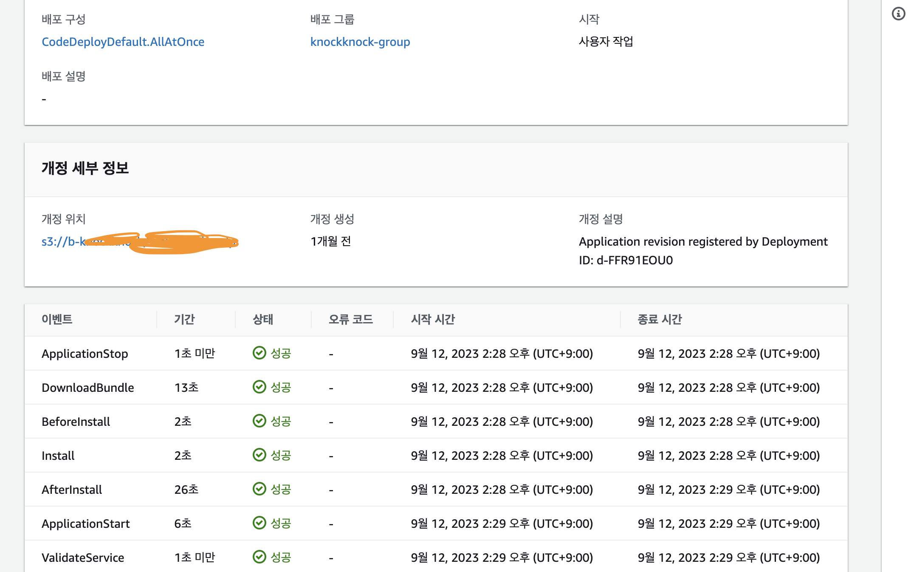Select the AfterInstall event name

72,490
